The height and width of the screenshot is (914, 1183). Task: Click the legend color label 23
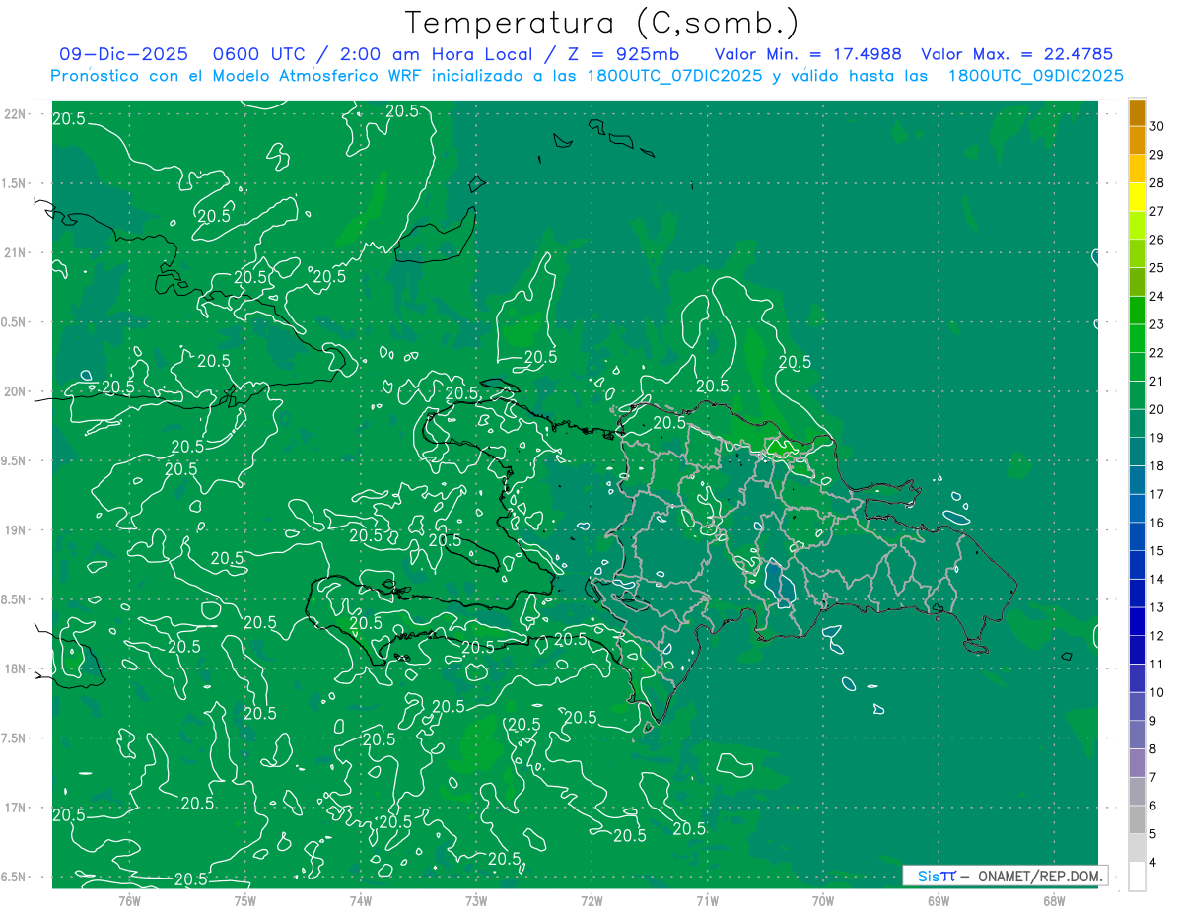click(x=1156, y=324)
